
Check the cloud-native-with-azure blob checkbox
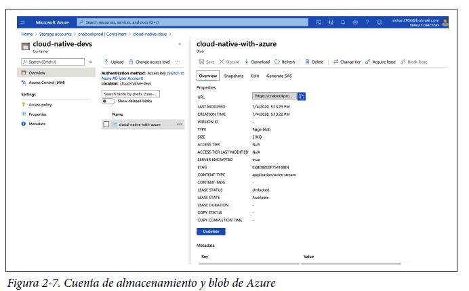[106, 125]
